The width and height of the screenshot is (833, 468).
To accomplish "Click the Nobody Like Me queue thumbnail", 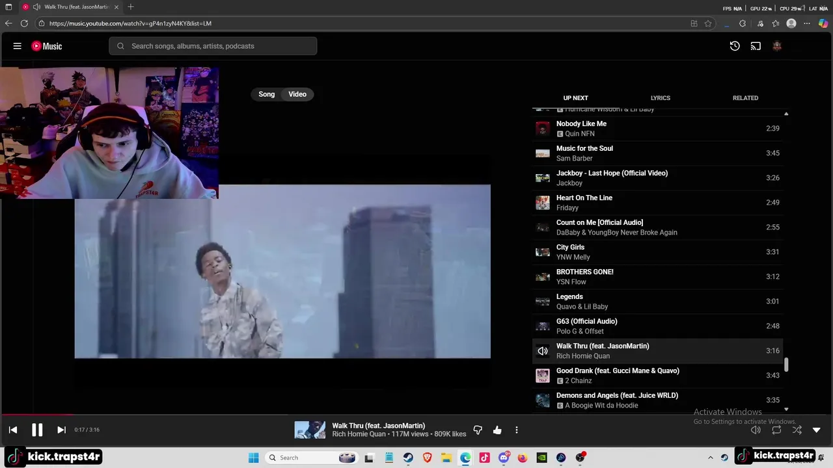I will pos(542,129).
